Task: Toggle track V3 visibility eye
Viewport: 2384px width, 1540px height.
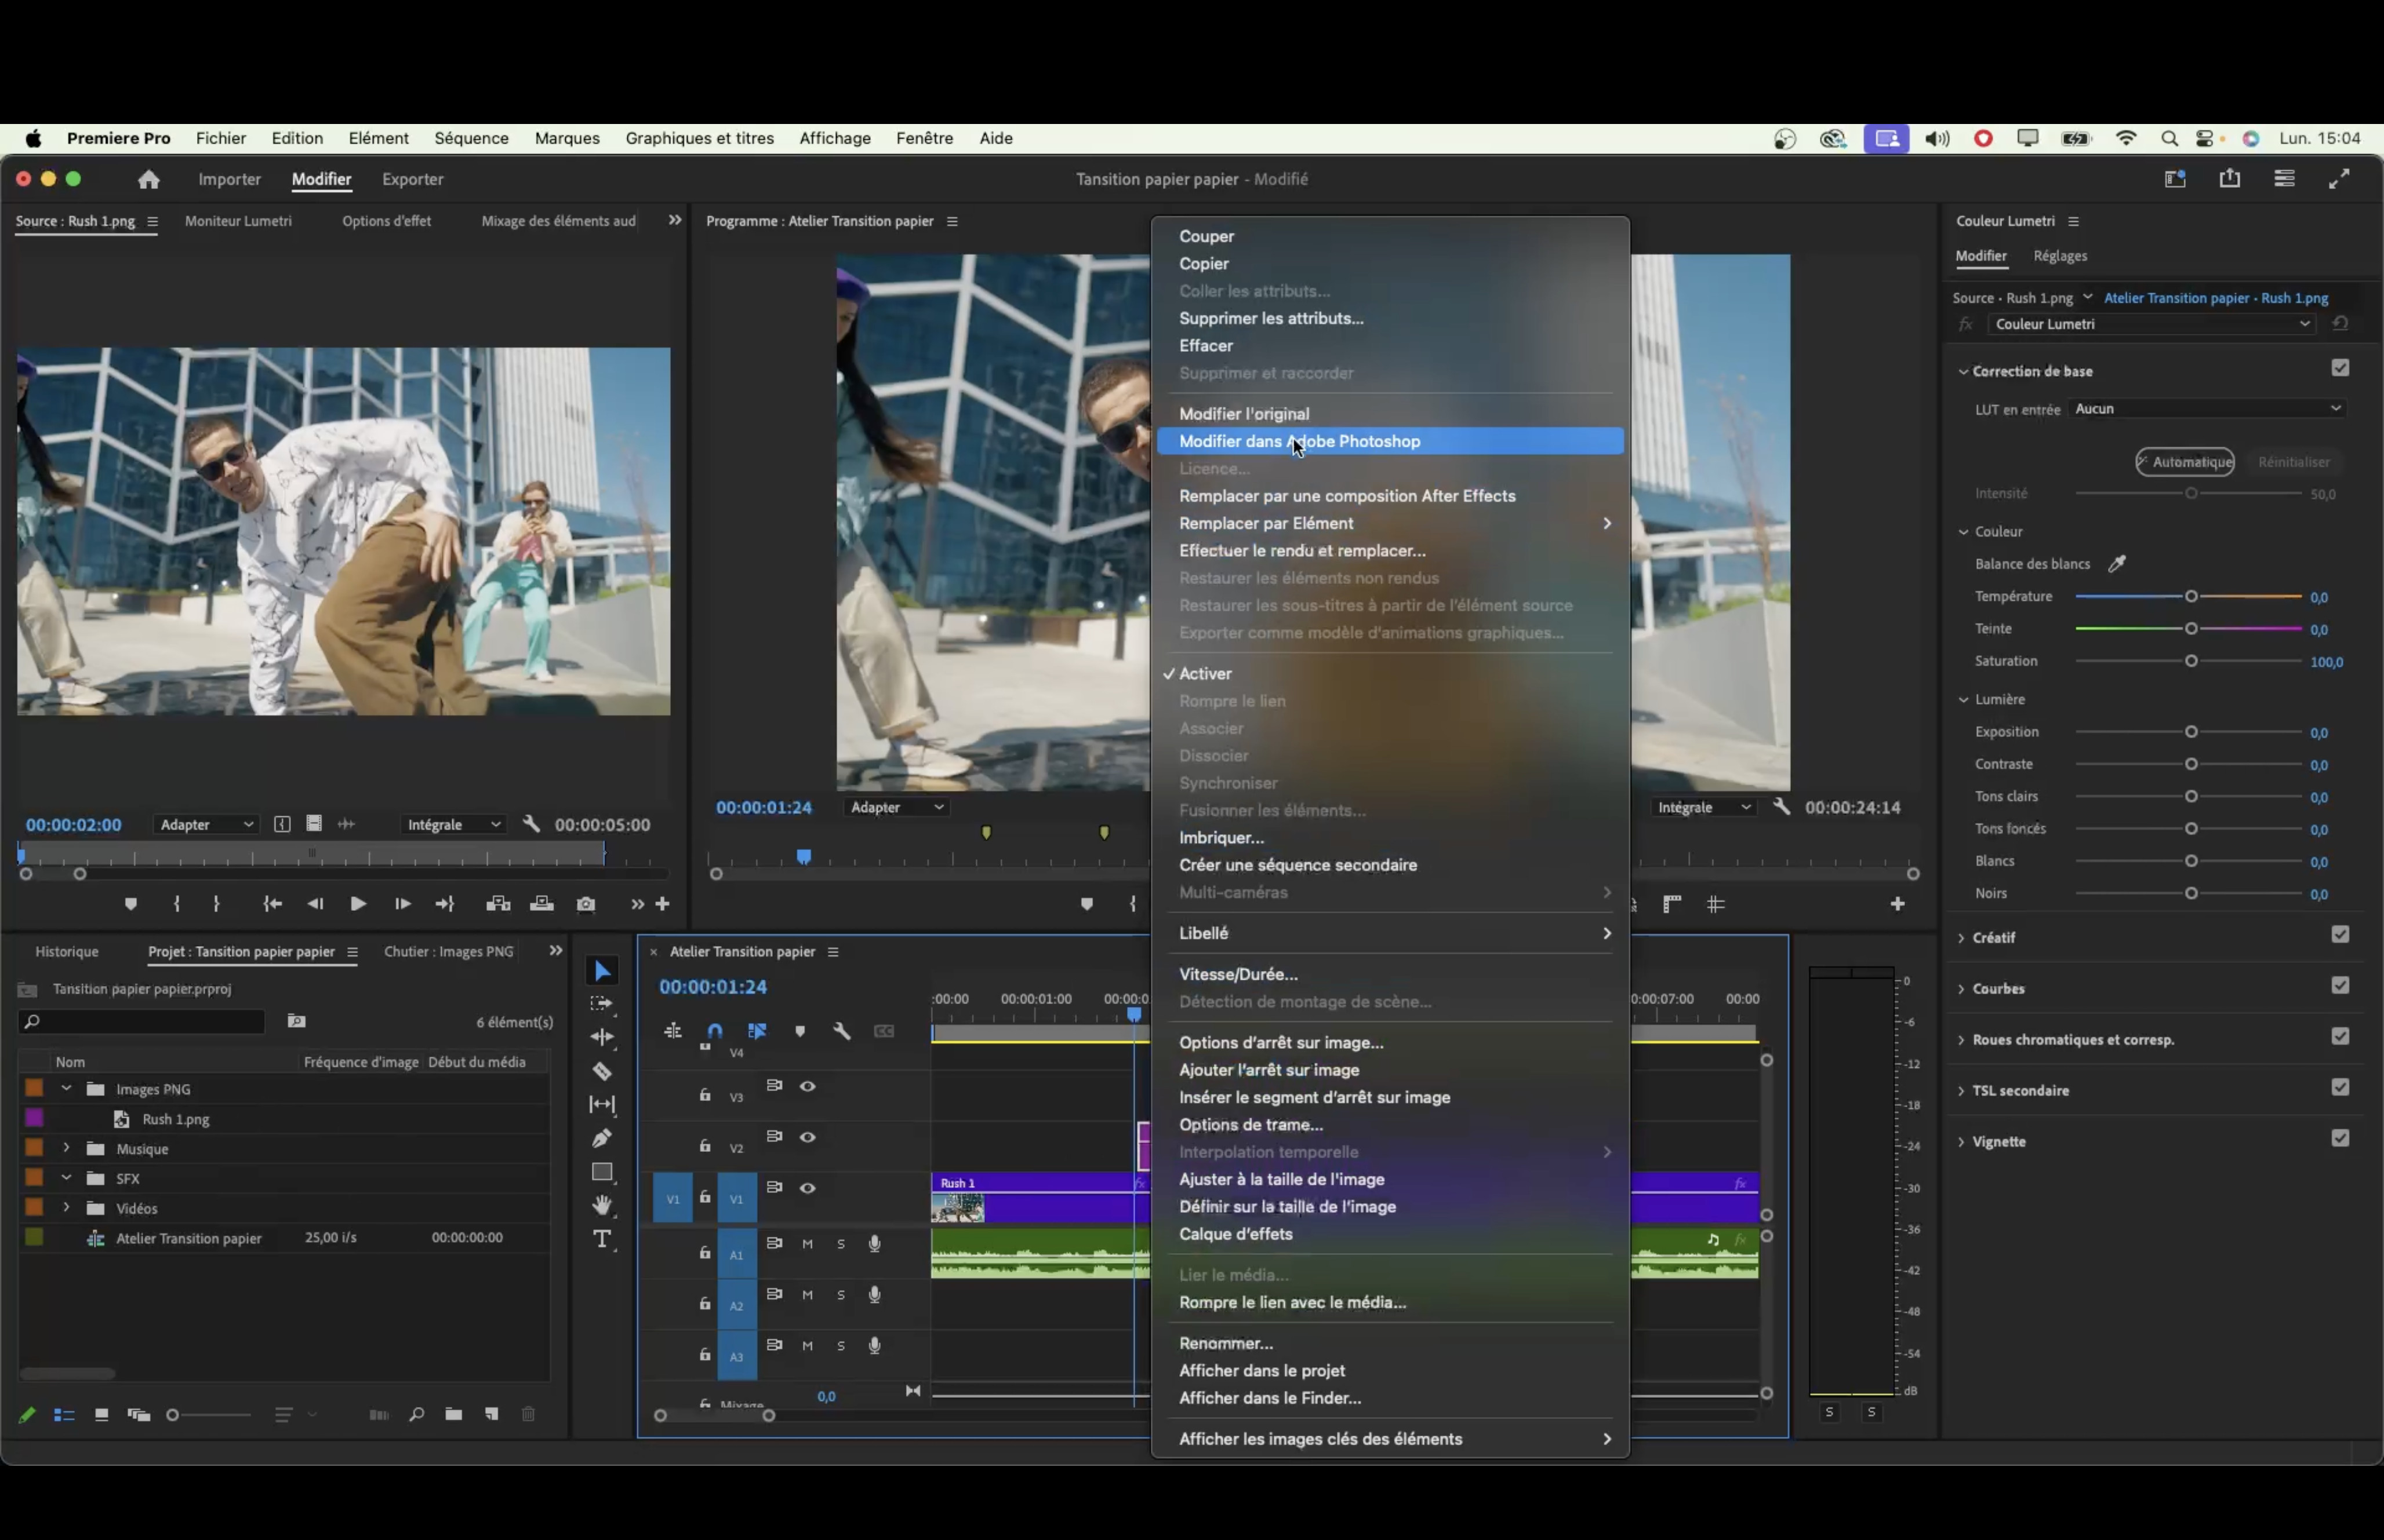Action: click(x=808, y=1087)
